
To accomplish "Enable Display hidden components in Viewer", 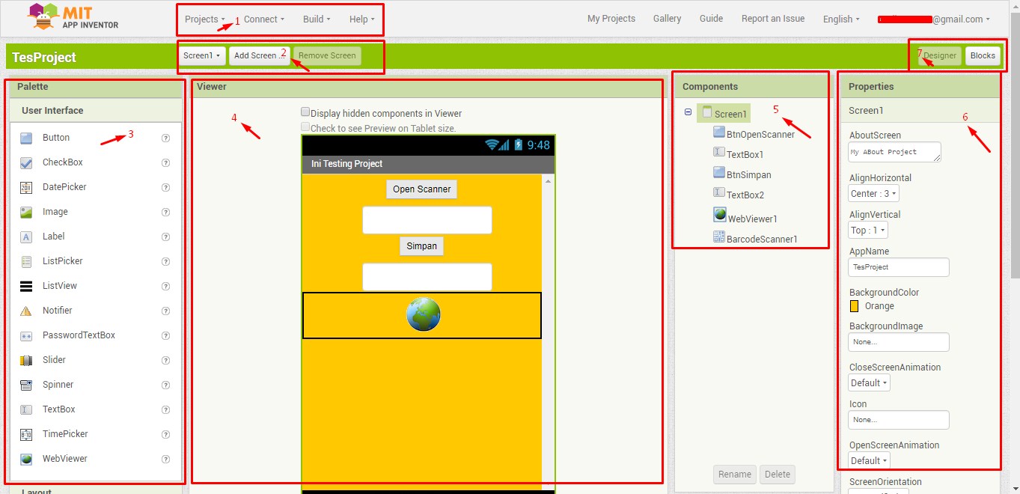I will click(x=306, y=112).
